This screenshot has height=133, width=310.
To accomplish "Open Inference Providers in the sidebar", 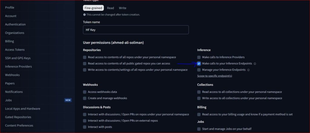I will point(18,66).
